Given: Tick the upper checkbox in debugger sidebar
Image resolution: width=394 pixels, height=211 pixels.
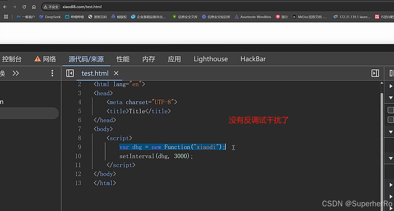Looking at the screenshot, I should pyautogui.click(x=390, y=110).
